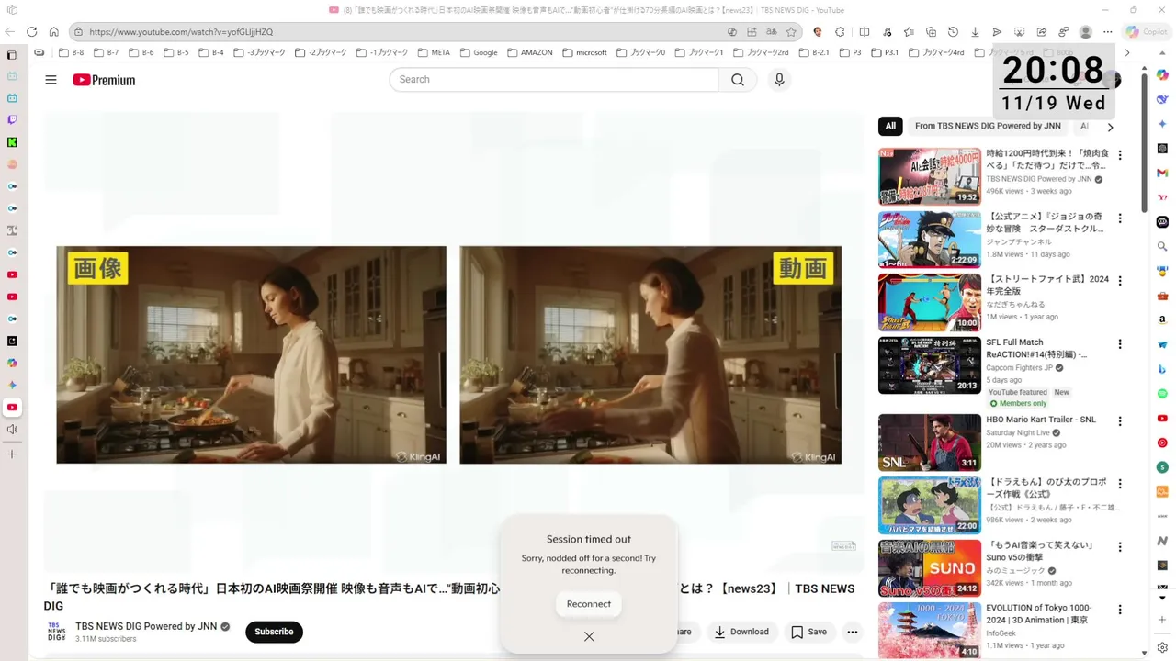Open the microsoft bookmark folder
The width and height of the screenshot is (1176, 661).
point(584,52)
